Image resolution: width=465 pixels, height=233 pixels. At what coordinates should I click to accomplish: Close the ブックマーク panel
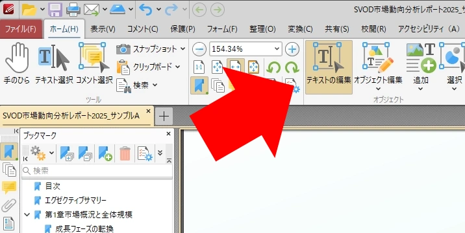(x=168, y=133)
